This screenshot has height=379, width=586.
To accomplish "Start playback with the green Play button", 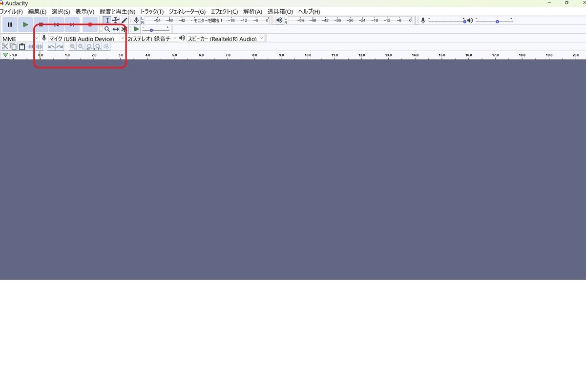I will (x=25, y=24).
